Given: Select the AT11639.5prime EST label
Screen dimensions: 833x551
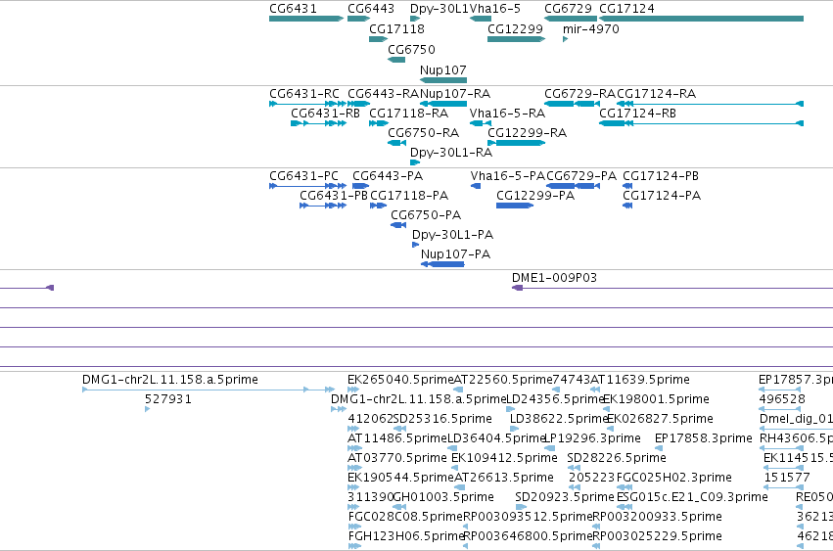Looking at the screenshot, I should point(640,380).
